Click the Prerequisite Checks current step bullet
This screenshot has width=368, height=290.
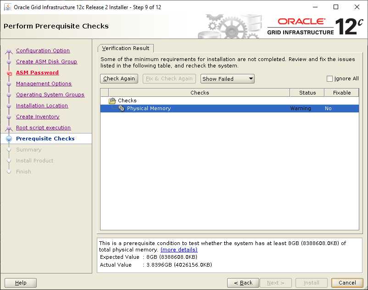9,139
